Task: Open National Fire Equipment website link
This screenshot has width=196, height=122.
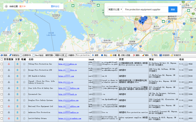Action: 69,106
